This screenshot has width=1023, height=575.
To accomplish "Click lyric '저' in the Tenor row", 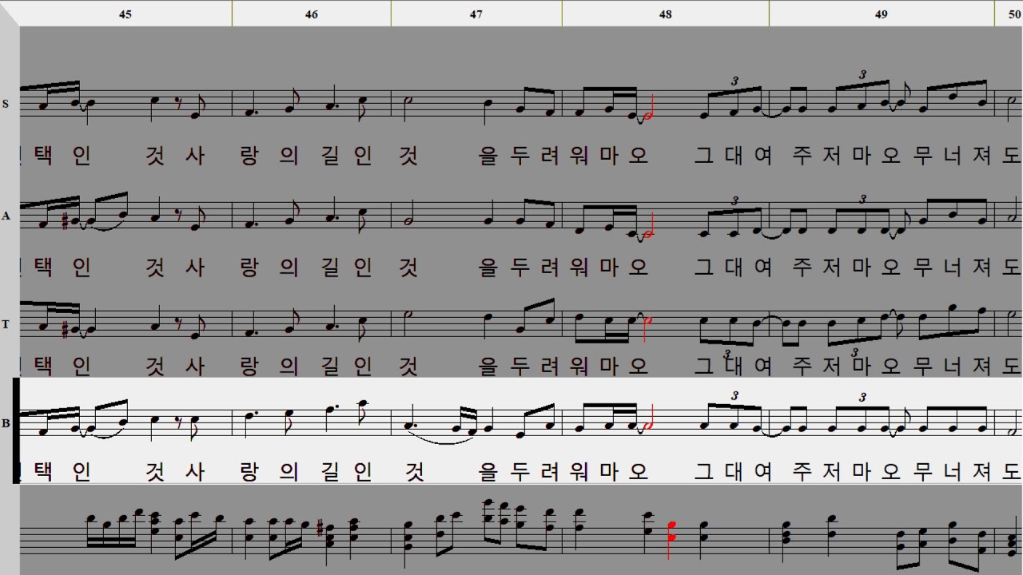I will [832, 366].
